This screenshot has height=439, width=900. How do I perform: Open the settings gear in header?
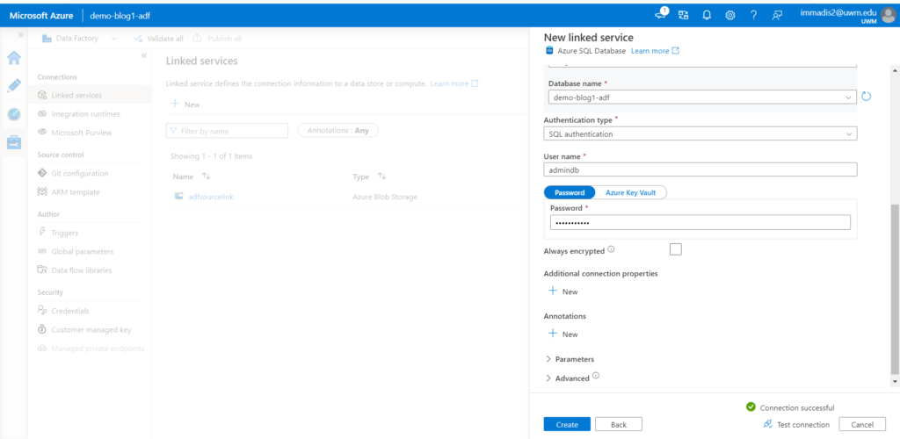[730, 16]
